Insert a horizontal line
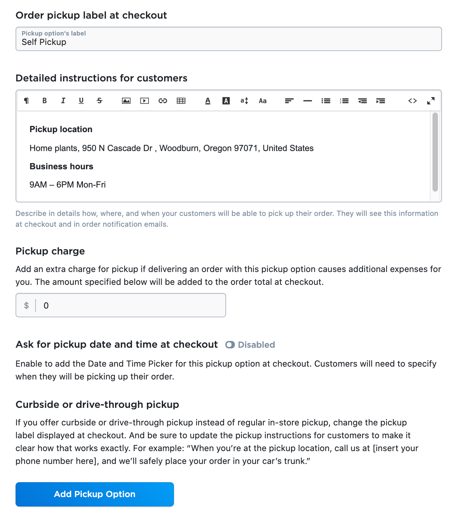465x517 pixels. pos(307,101)
